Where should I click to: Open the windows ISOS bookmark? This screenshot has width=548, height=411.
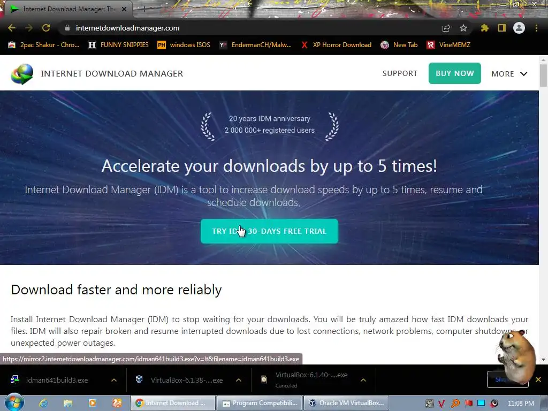coord(184,45)
